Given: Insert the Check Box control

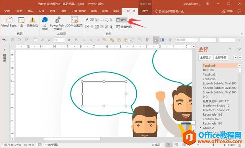Looking at the screenshot, I should pos(87,27).
